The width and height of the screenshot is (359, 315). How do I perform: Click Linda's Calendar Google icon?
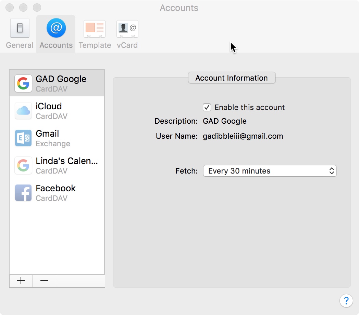click(23, 165)
